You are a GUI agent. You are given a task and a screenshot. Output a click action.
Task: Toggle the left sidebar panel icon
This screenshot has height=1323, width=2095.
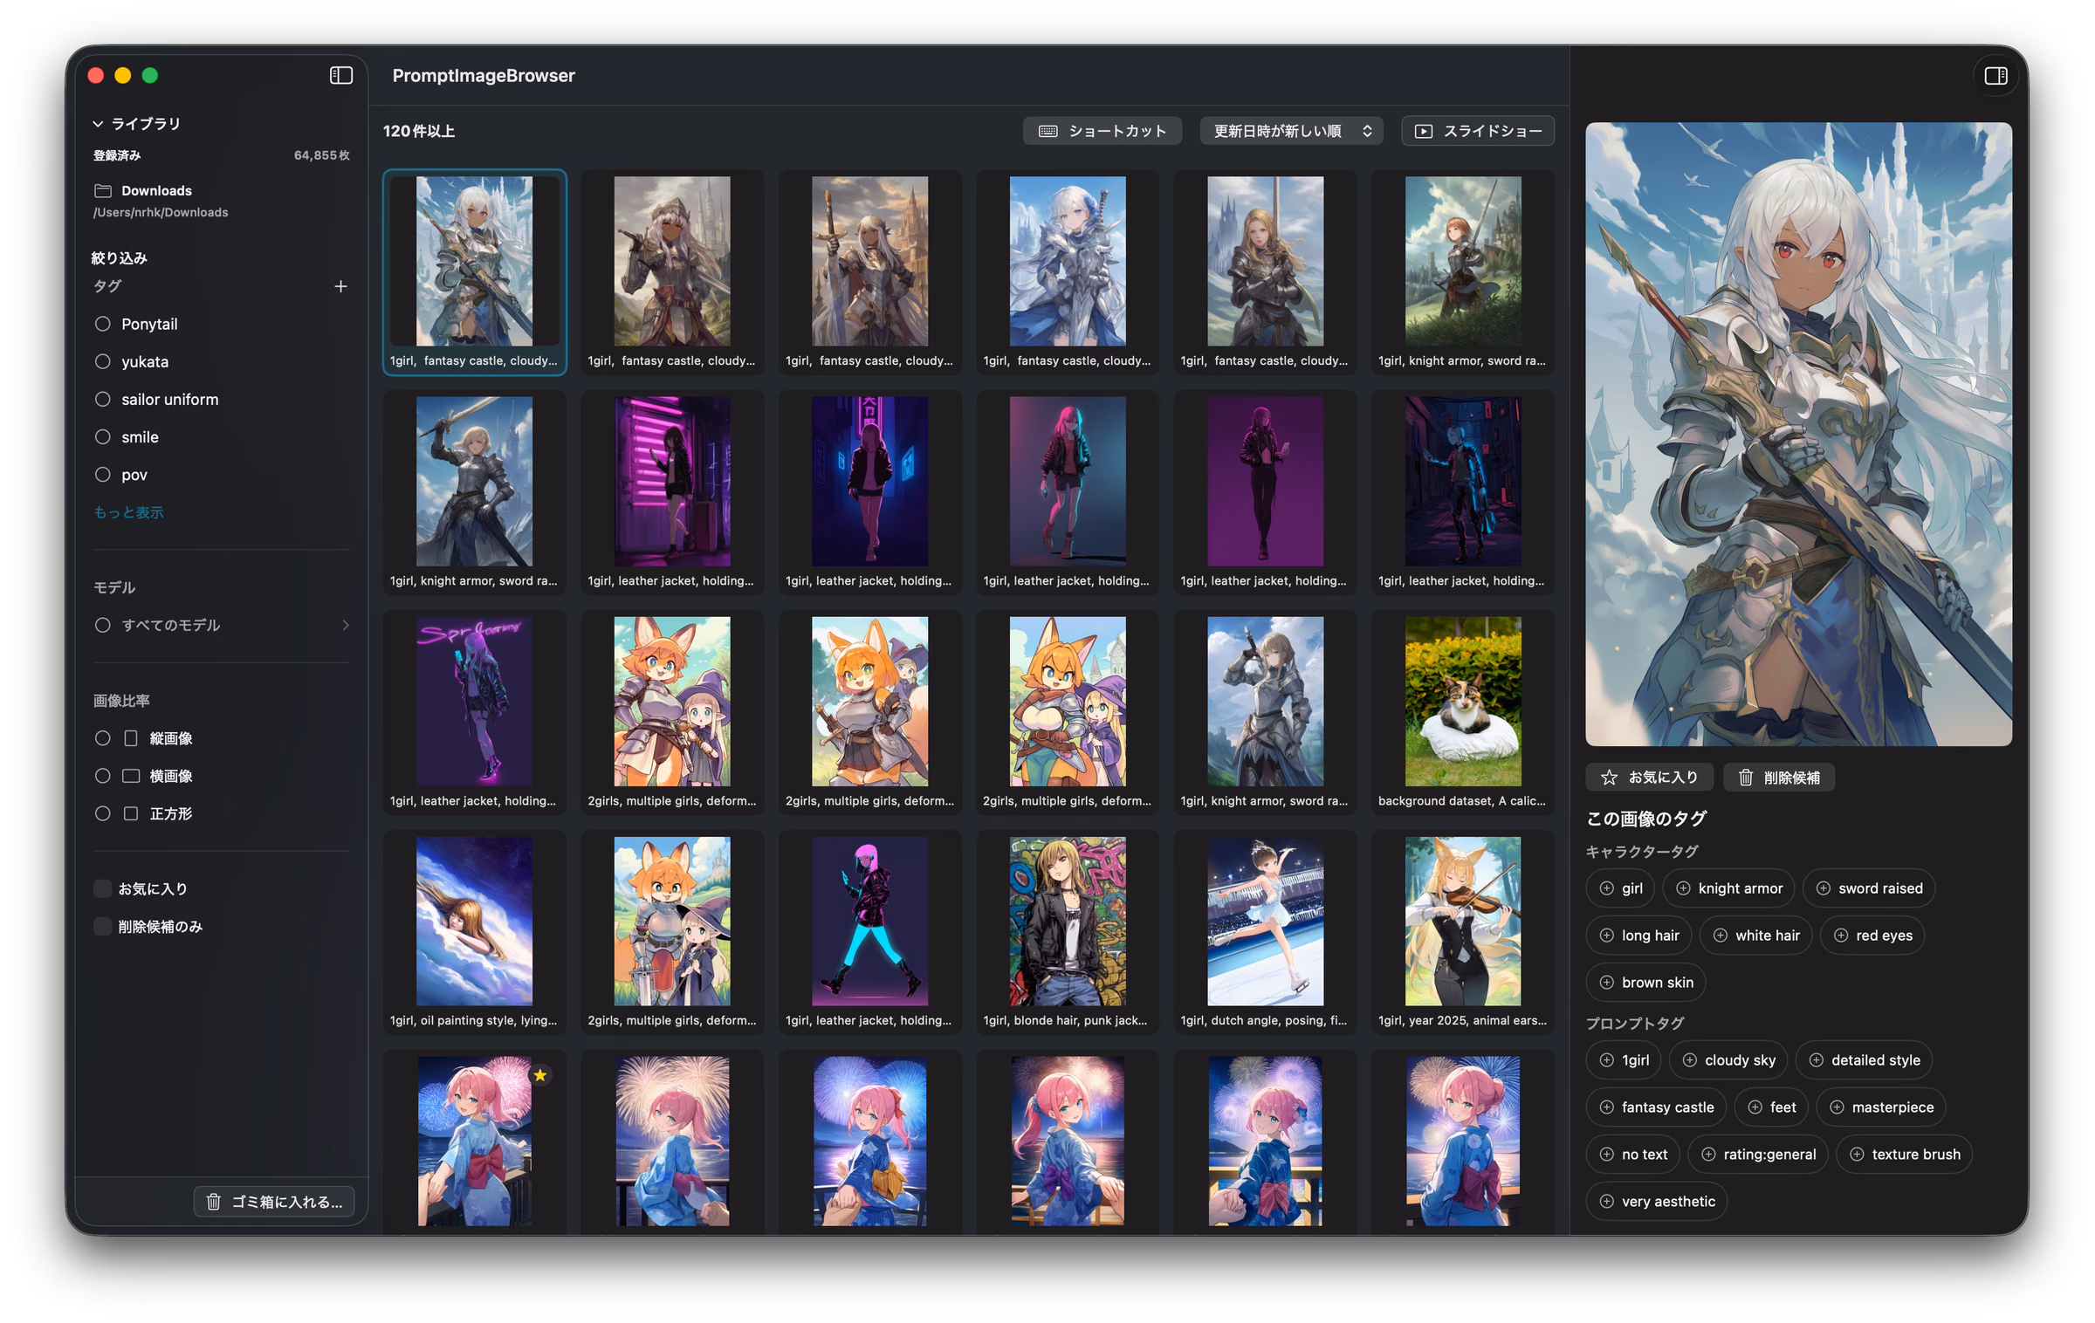pos(340,76)
